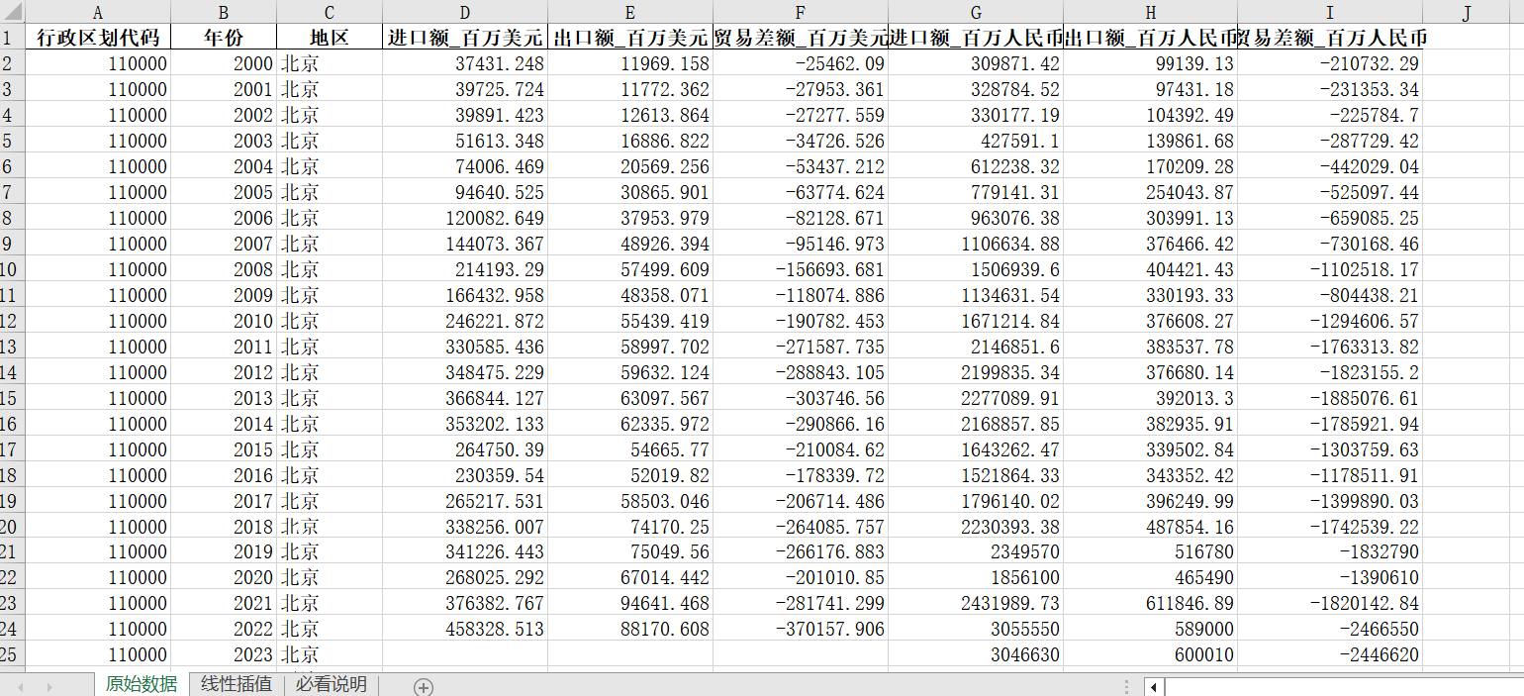The image size is (1524, 696).
Task: Select row 25 header
Action: (12, 654)
